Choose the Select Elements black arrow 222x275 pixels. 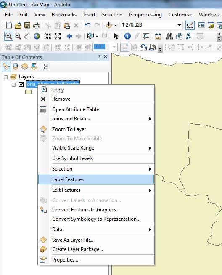(116, 36)
